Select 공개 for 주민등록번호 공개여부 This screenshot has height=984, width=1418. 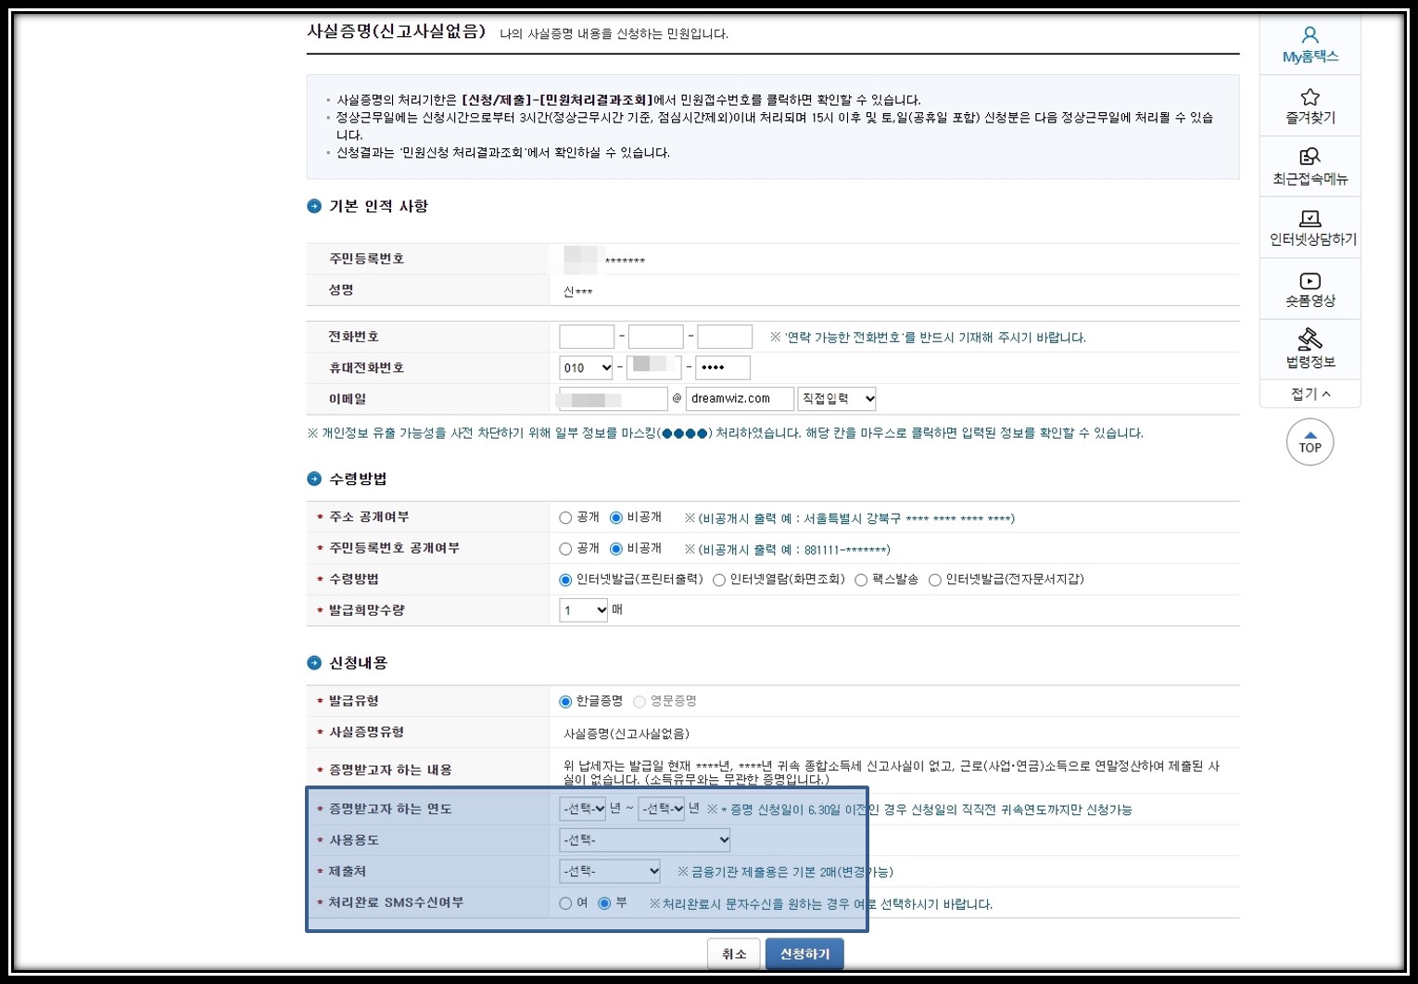coord(565,549)
